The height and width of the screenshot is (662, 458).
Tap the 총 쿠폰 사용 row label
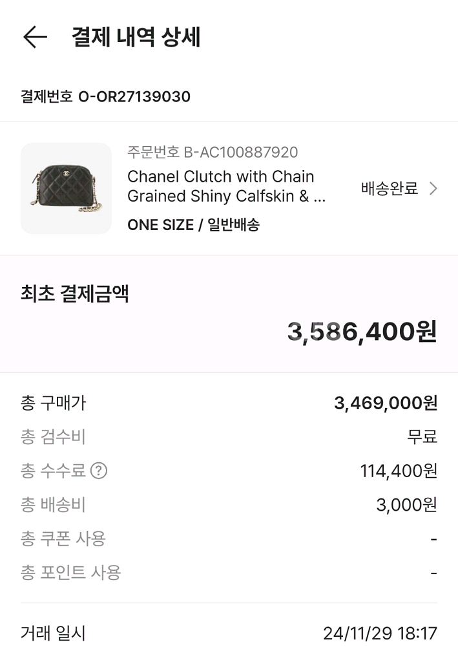click(63, 539)
